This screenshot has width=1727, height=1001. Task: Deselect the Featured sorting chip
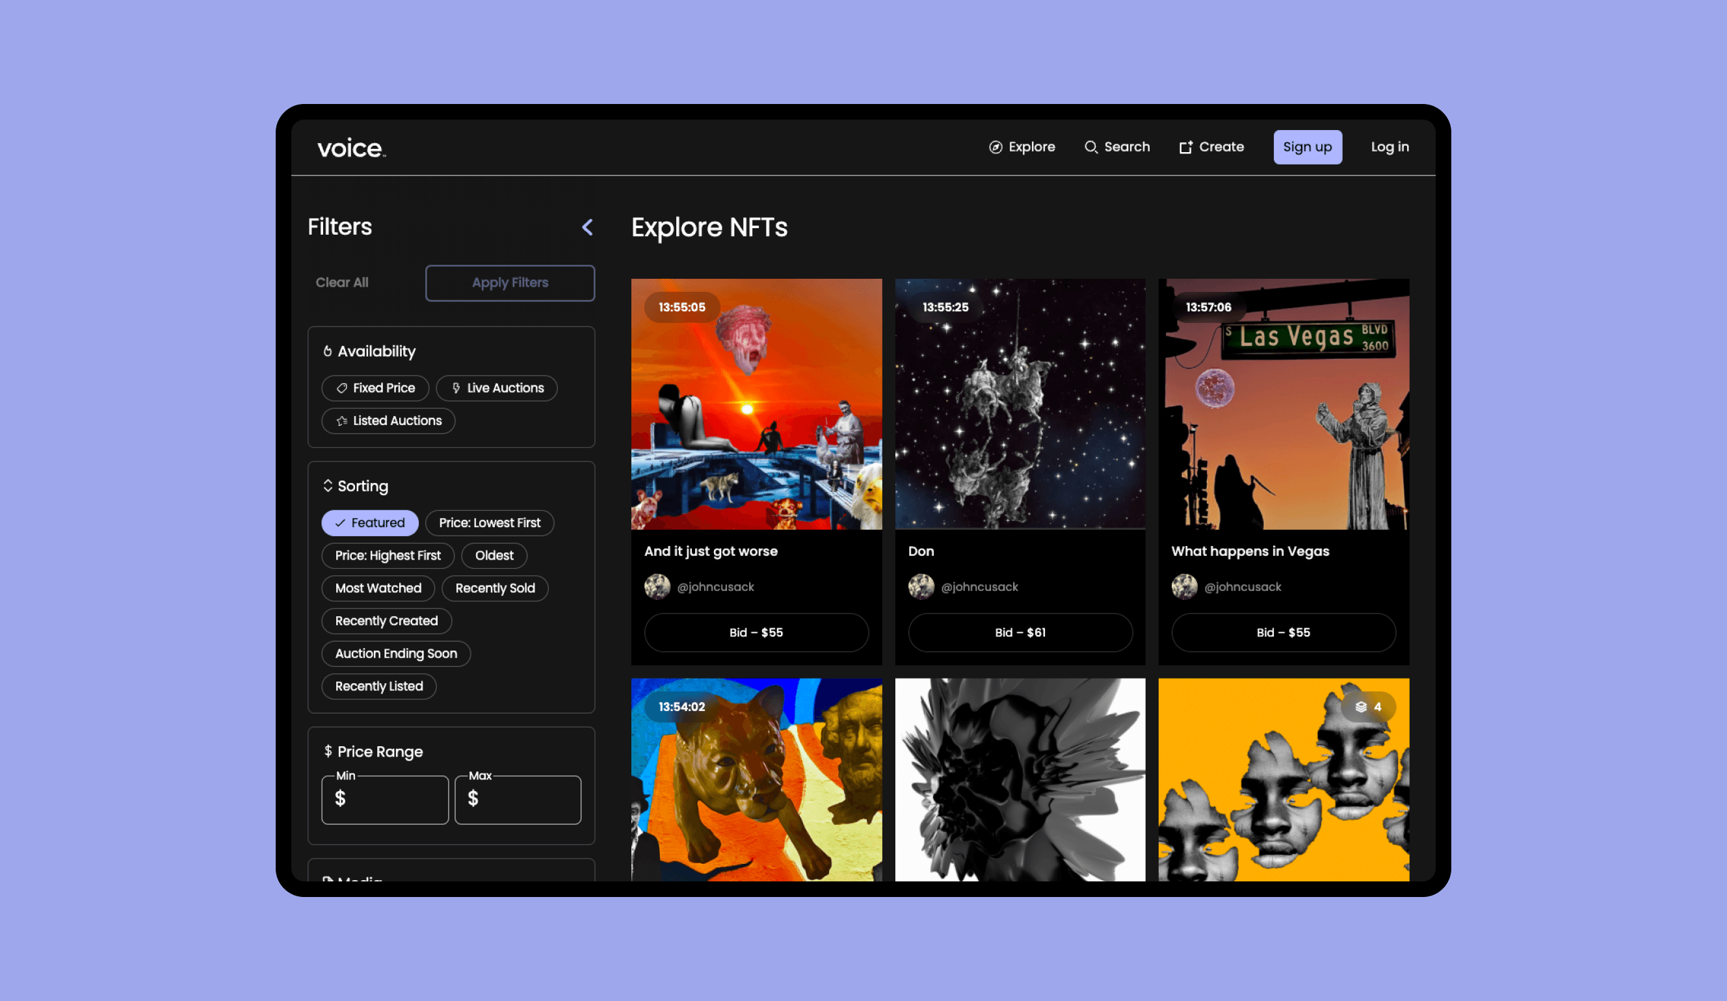tap(369, 523)
